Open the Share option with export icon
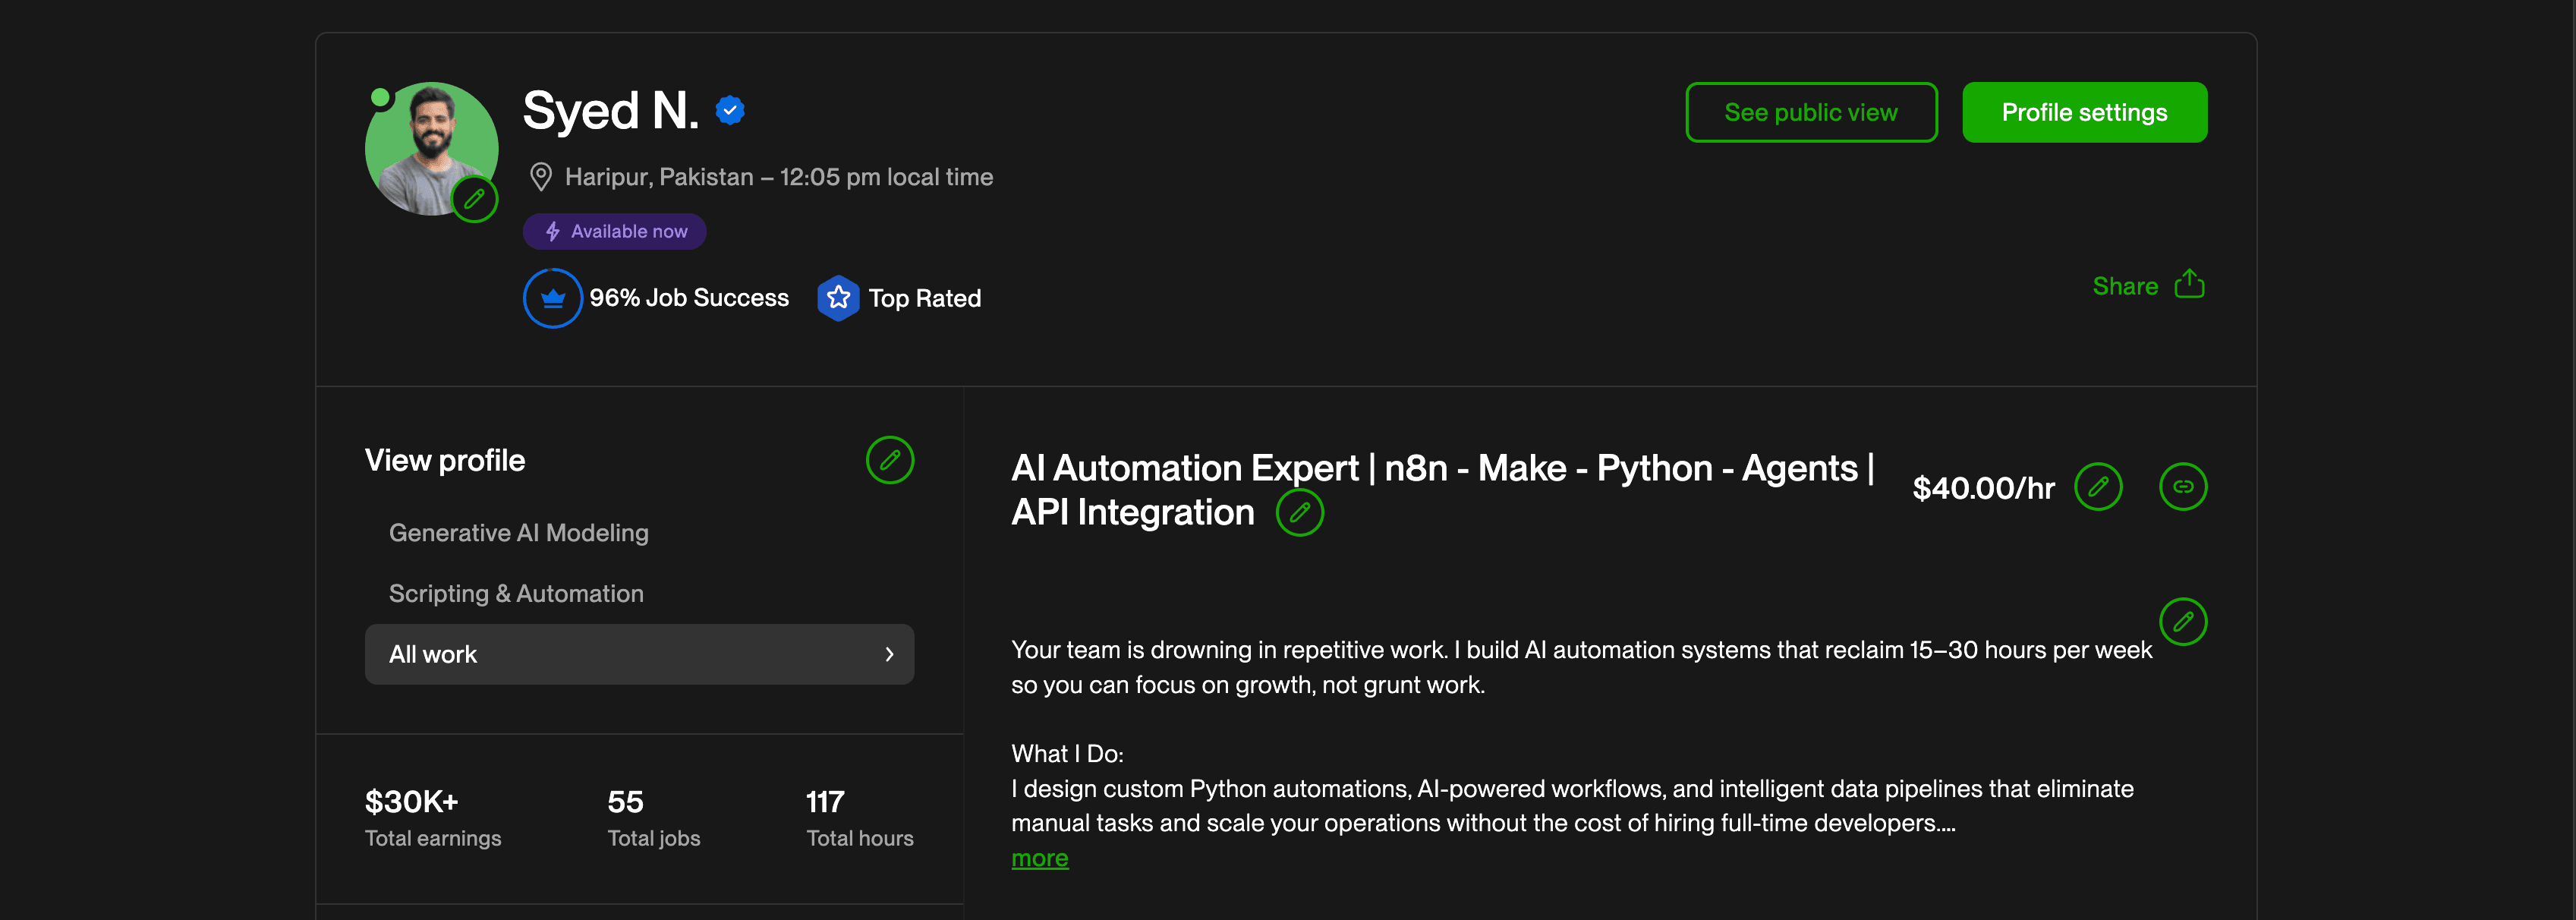This screenshot has height=920, width=2576. 2148,286
